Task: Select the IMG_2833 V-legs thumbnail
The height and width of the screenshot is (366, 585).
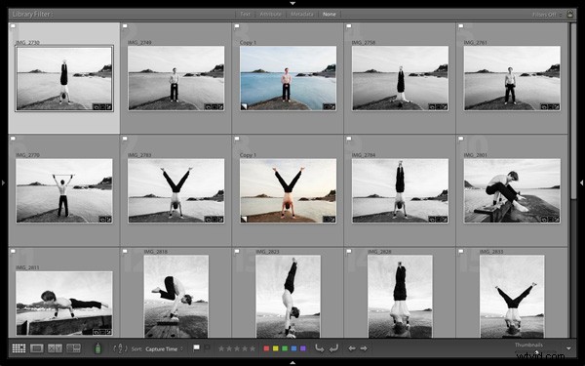Action: (x=512, y=297)
